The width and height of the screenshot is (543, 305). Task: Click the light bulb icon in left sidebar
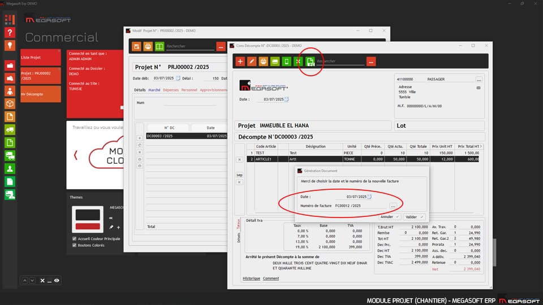tap(10, 45)
